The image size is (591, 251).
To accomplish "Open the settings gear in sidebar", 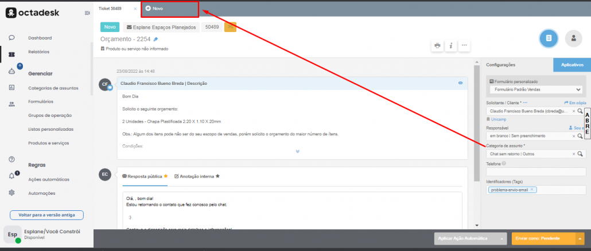I will [11, 193].
